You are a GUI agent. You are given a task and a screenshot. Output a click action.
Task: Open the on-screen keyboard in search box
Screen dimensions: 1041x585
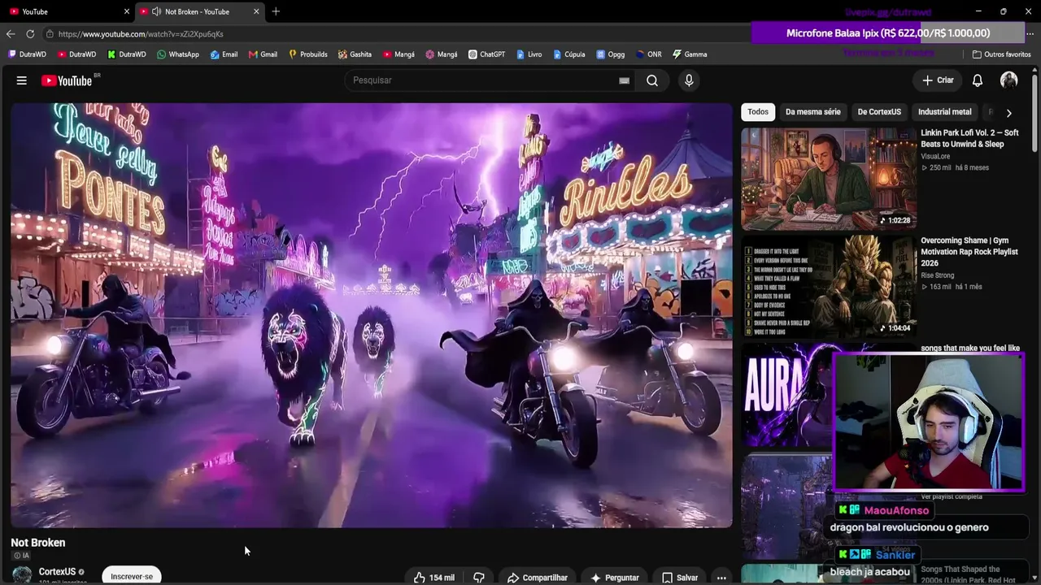[624, 80]
